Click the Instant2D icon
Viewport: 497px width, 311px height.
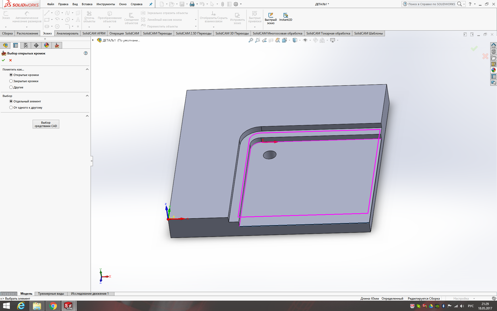tap(286, 15)
